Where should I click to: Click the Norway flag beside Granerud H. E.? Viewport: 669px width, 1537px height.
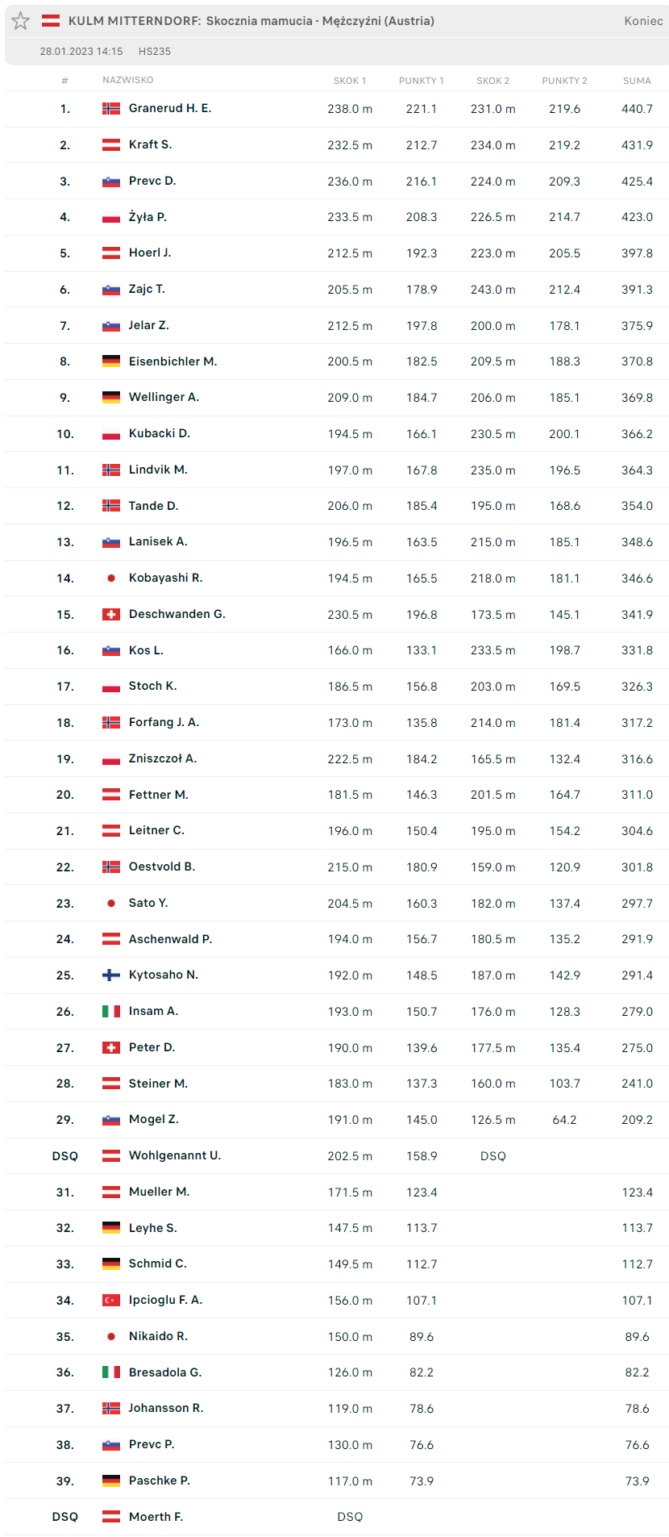(x=111, y=108)
